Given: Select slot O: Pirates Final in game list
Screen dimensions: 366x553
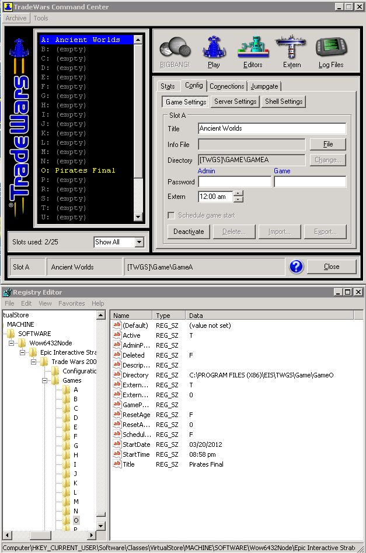Looking at the screenshot, I should pos(86,170).
